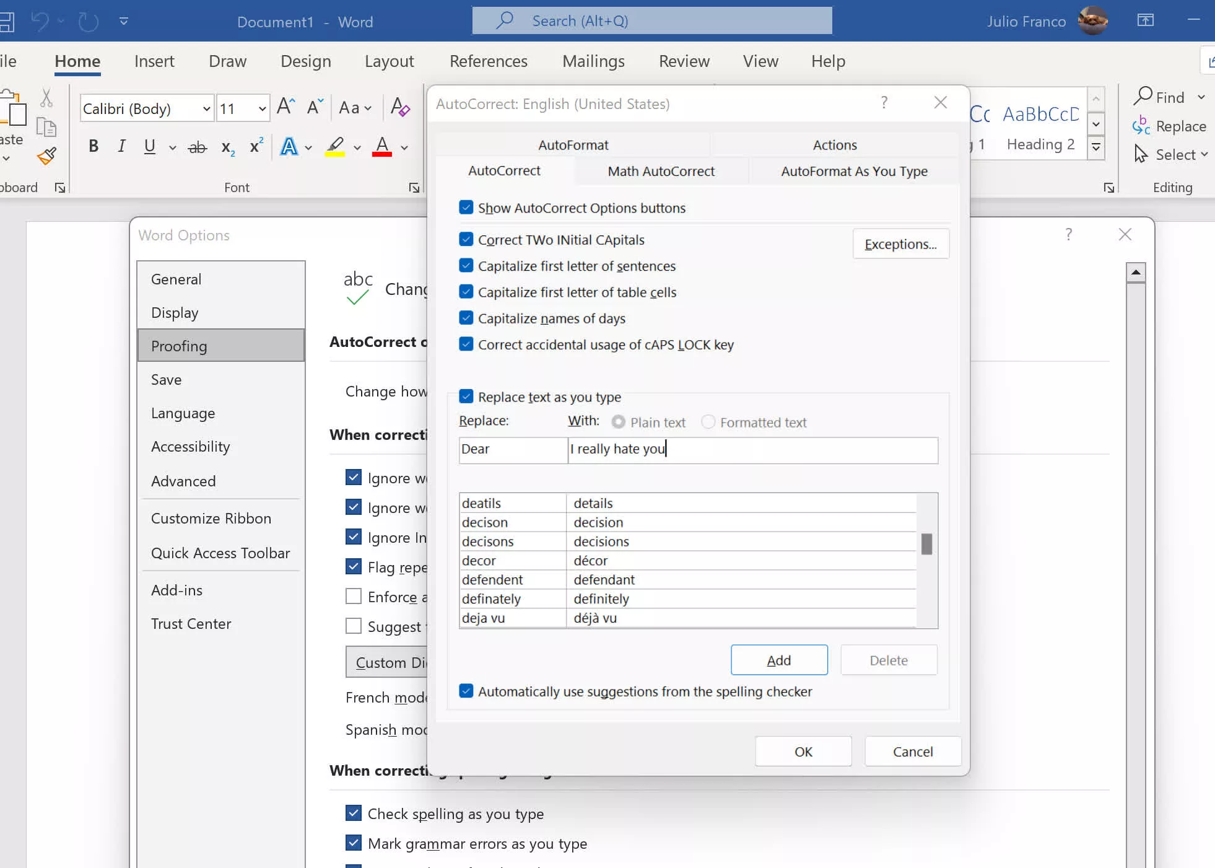Uncheck Capitalize names of days
The image size is (1215, 868).
(466, 318)
